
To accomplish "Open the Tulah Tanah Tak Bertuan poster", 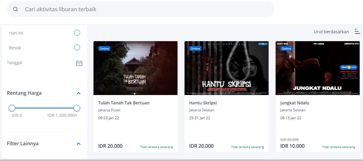I will coord(135,68).
